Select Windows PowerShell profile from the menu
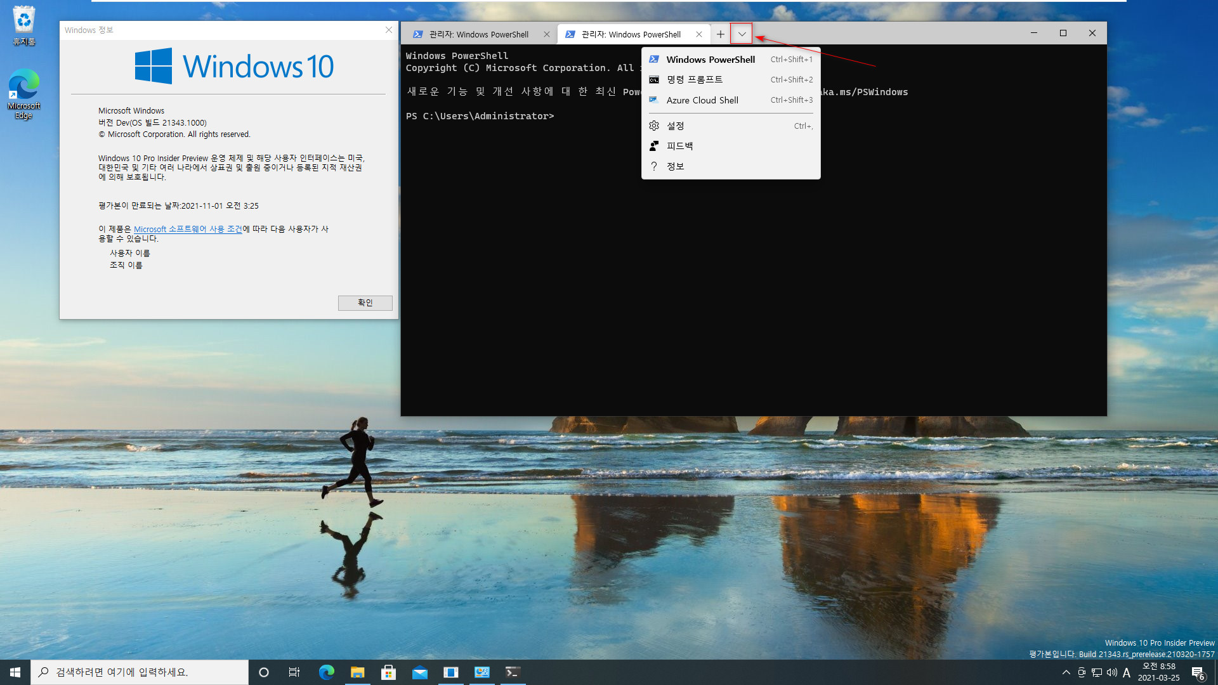This screenshot has height=685, width=1218. point(731,60)
